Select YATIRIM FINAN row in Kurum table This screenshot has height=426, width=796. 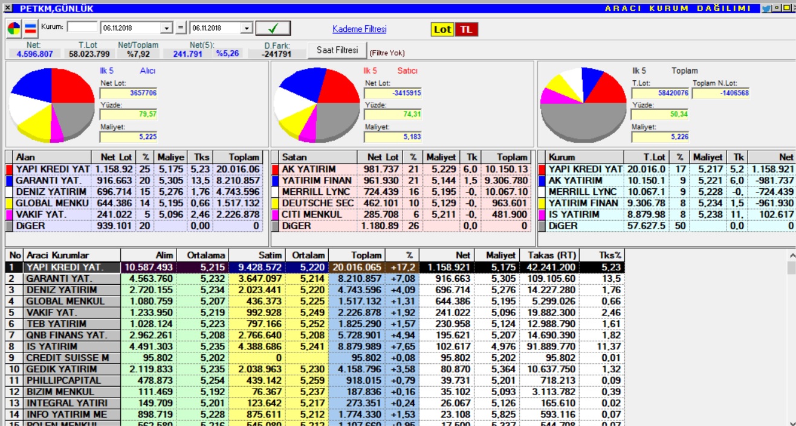tap(667, 203)
